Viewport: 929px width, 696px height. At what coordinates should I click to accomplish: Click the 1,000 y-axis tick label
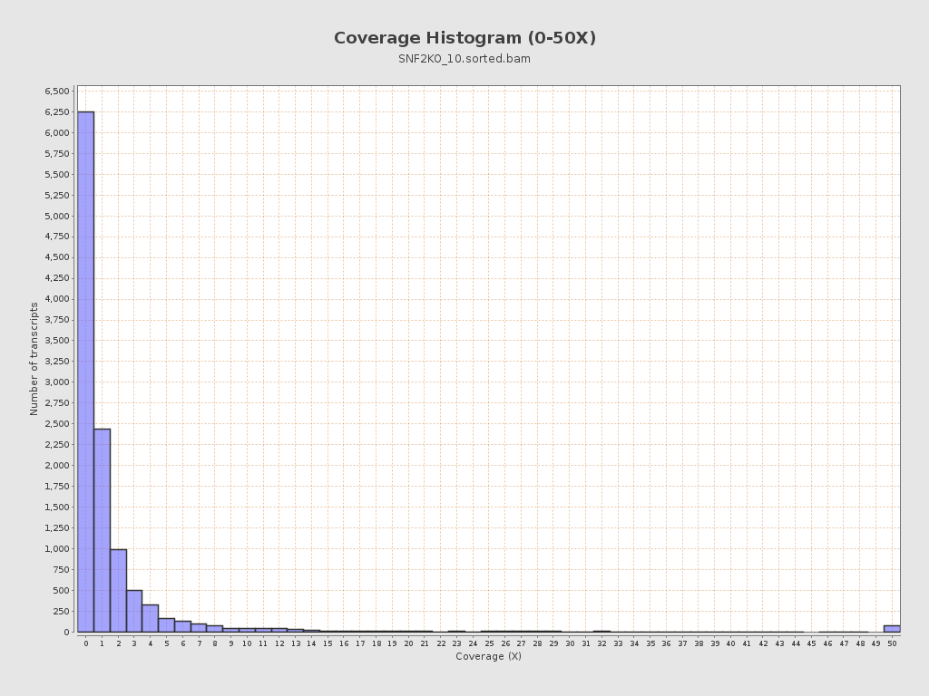pyautogui.click(x=57, y=548)
